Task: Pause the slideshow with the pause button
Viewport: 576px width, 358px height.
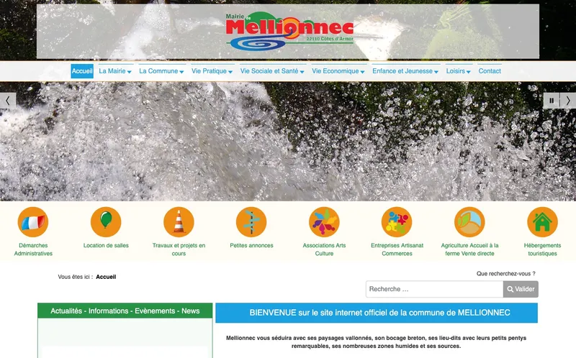Action: click(552, 101)
